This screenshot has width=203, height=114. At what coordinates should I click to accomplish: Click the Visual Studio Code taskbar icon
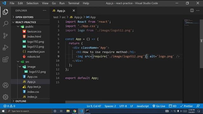click(81, 111)
